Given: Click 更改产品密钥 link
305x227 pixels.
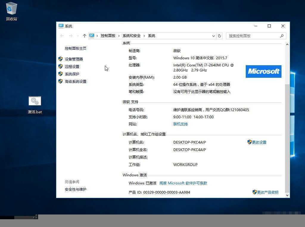Looking at the screenshot, I should pos(268,192).
